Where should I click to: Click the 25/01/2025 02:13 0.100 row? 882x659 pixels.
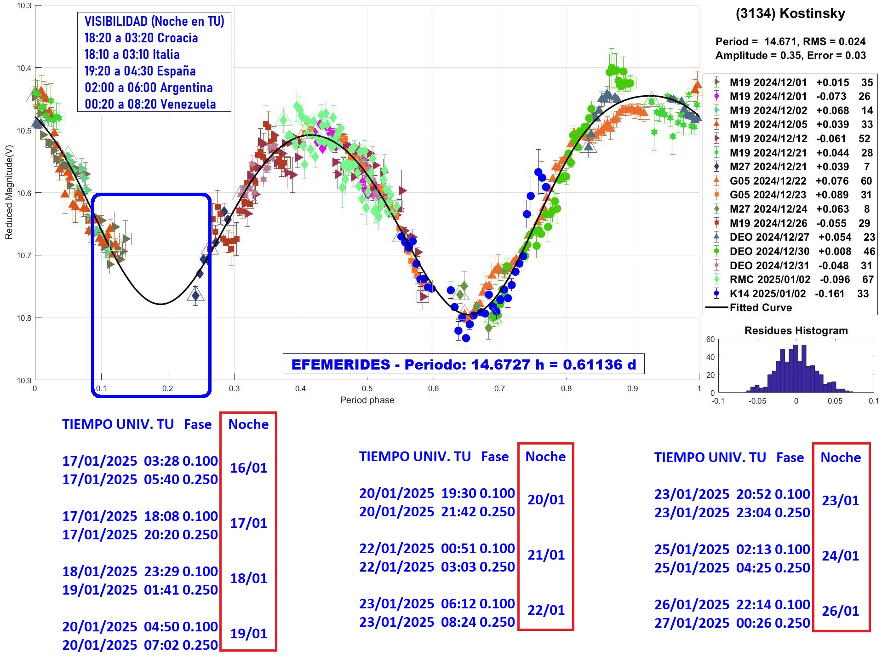coord(733,549)
